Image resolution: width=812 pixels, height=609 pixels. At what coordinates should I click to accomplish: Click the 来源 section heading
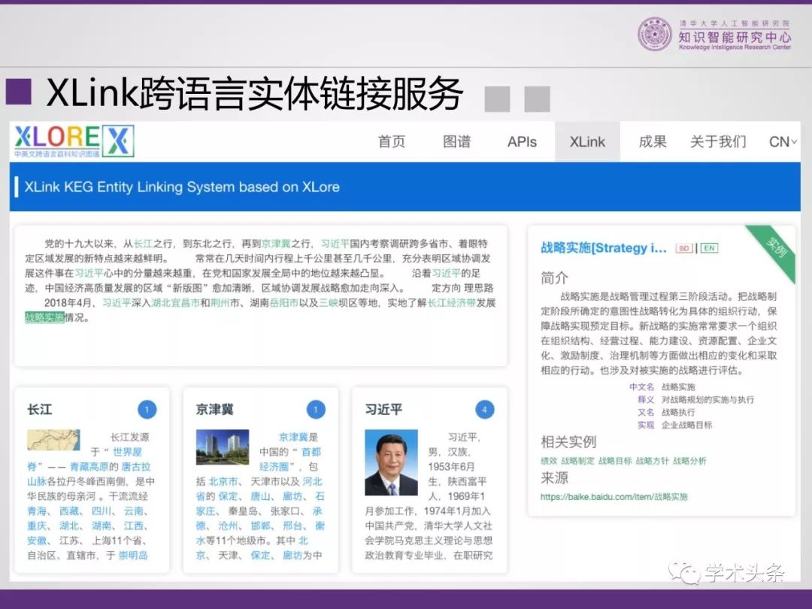(x=555, y=478)
